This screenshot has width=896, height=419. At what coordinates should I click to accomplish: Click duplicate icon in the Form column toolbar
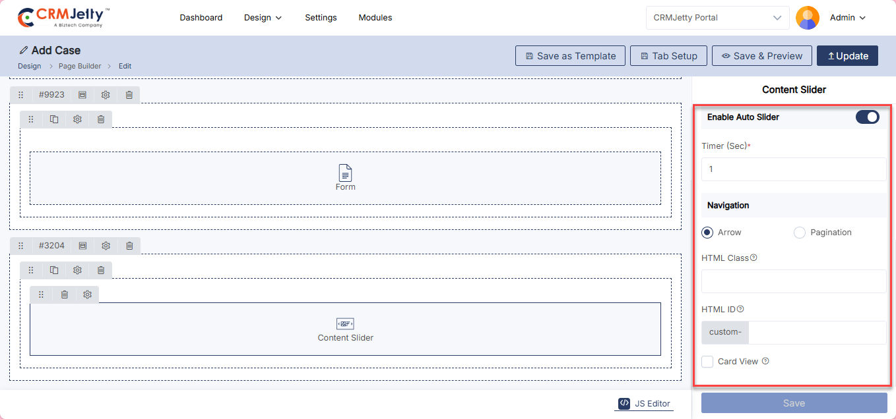coord(54,119)
